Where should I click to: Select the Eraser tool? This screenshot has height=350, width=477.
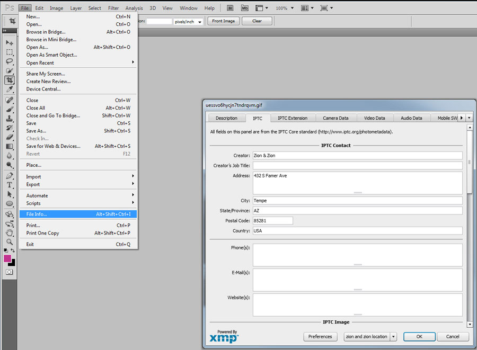10,137
